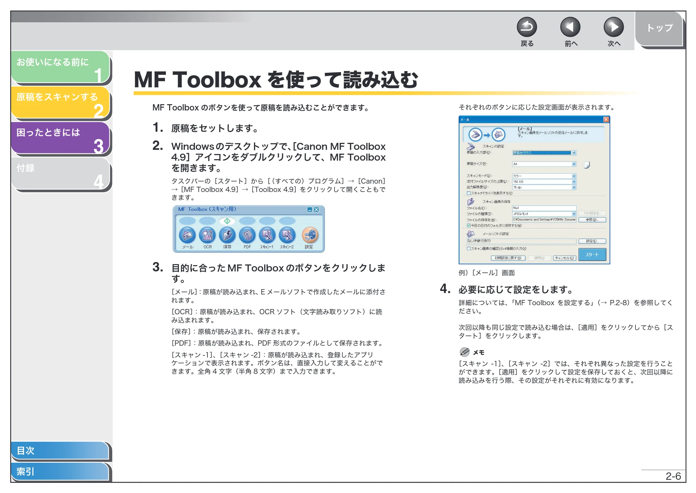Click the スキャン画像の保存 folder section icon
The width and height of the screenshot is (696, 493).
(471, 202)
